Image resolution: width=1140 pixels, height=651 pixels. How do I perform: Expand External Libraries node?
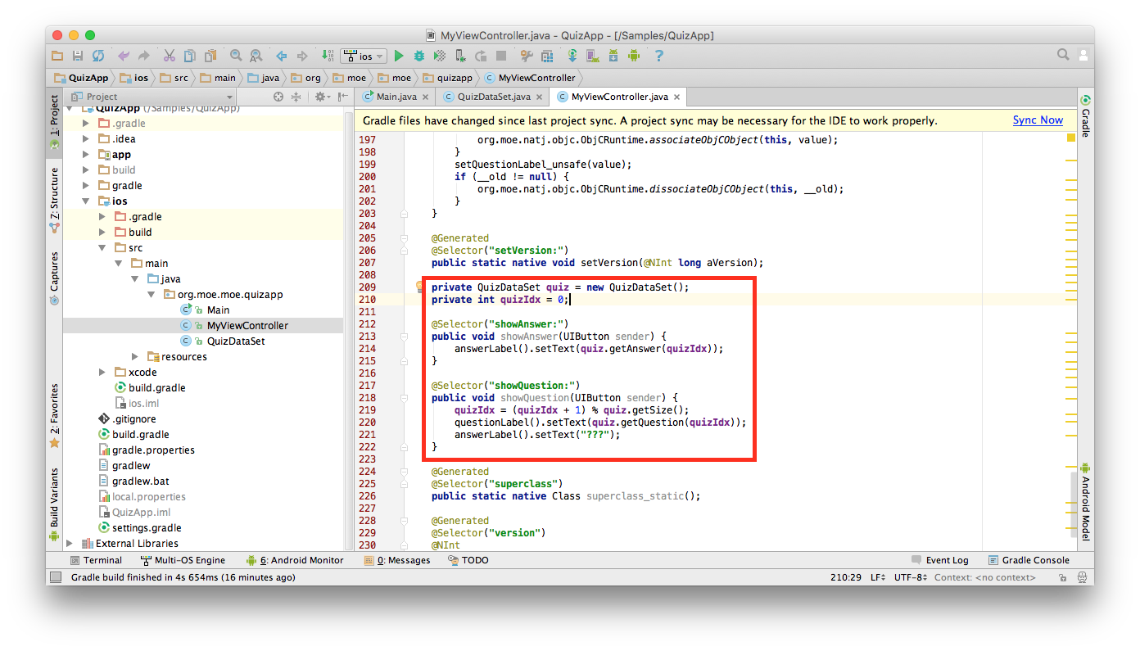pos(70,543)
